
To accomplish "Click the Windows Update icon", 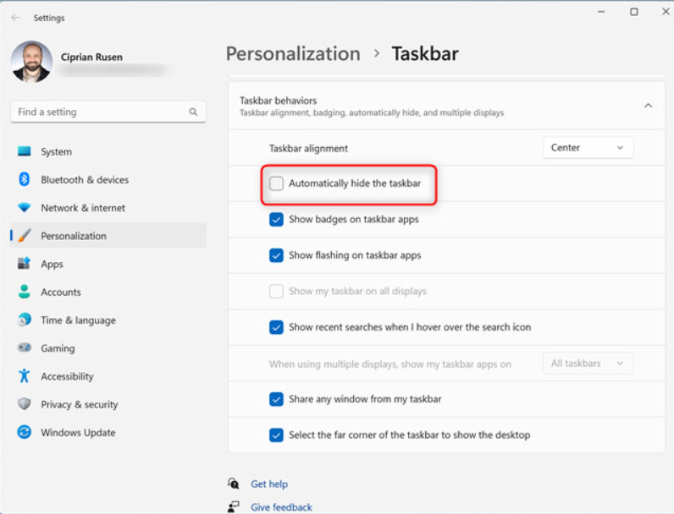I will (25, 432).
